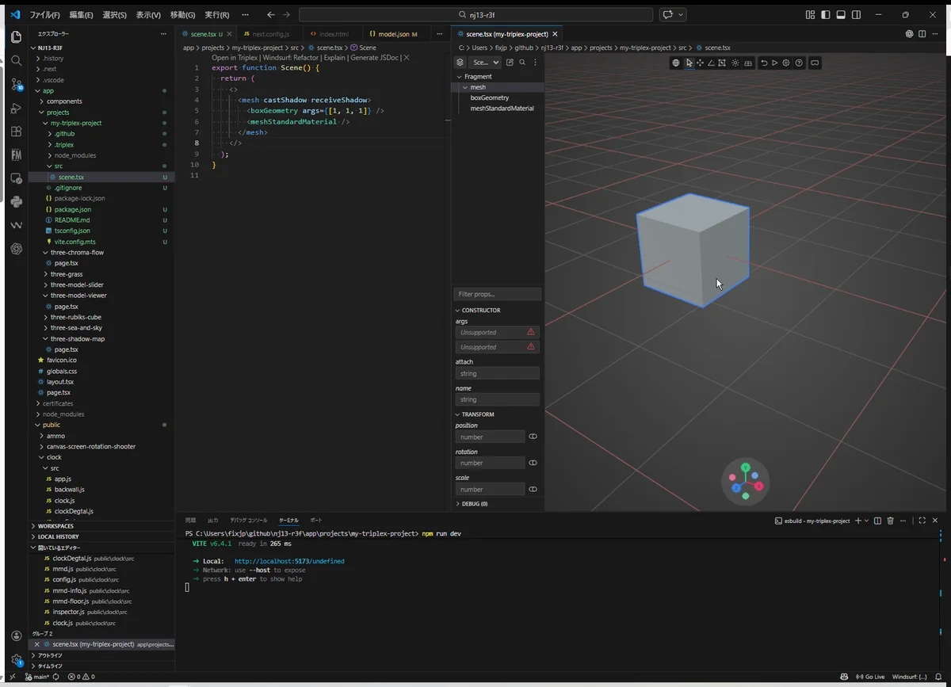Screen dimensions: 951x687
Task: Open the 編集(E) menu in the menu bar
Action: click(81, 15)
